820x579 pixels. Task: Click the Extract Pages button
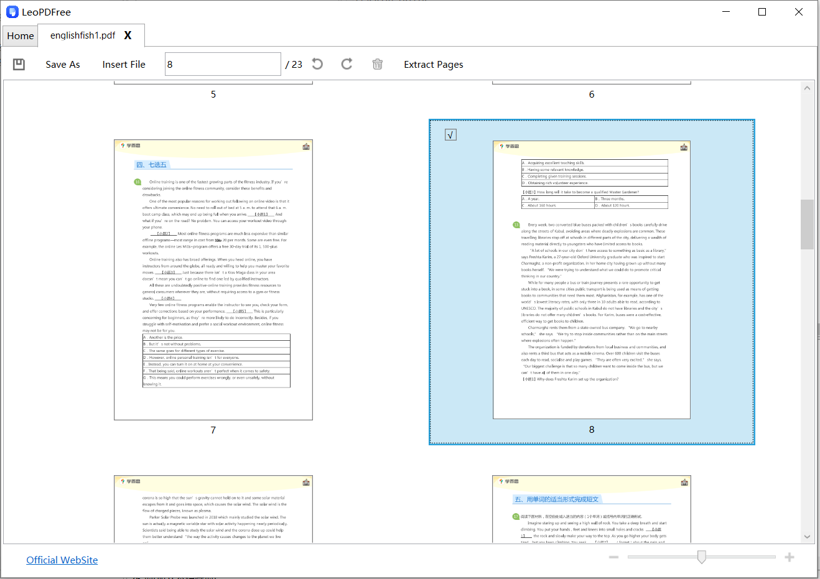pyautogui.click(x=433, y=65)
